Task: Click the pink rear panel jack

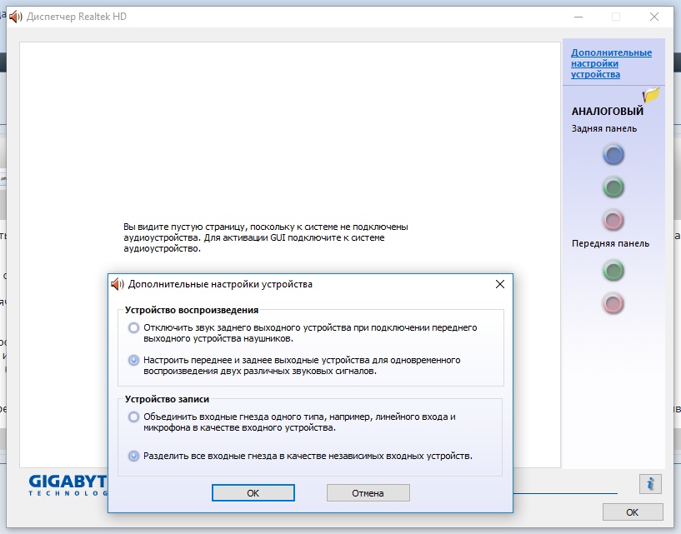Action: click(x=613, y=220)
